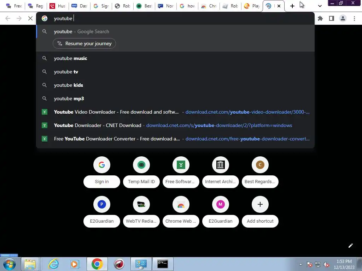Choose 'youtube music' suggestion
This screenshot has height=271, width=362.
(175, 58)
